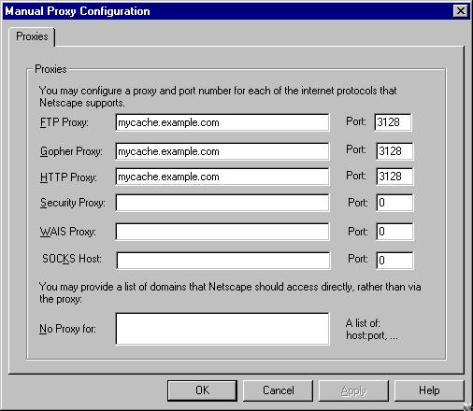Screen dimensions: 473x411
Task: Click the Cancel button
Action: pos(278,390)
